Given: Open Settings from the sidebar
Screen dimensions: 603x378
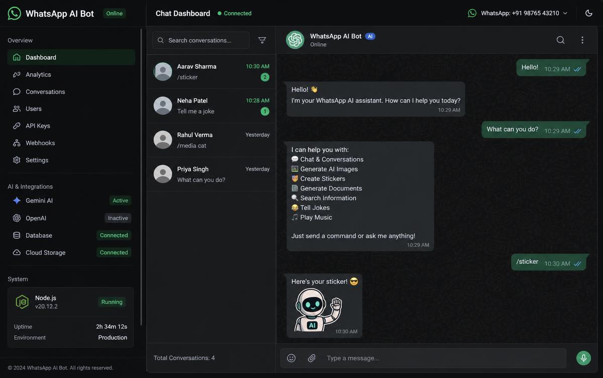Looking at the screenshot, I should [71, 160].
